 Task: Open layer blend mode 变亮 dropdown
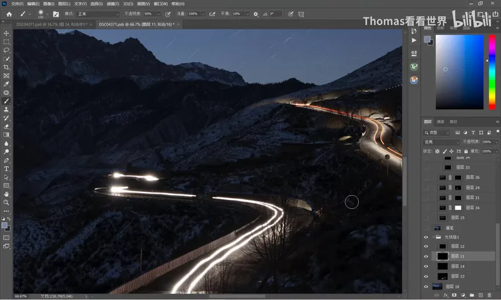tap(442, 142)
